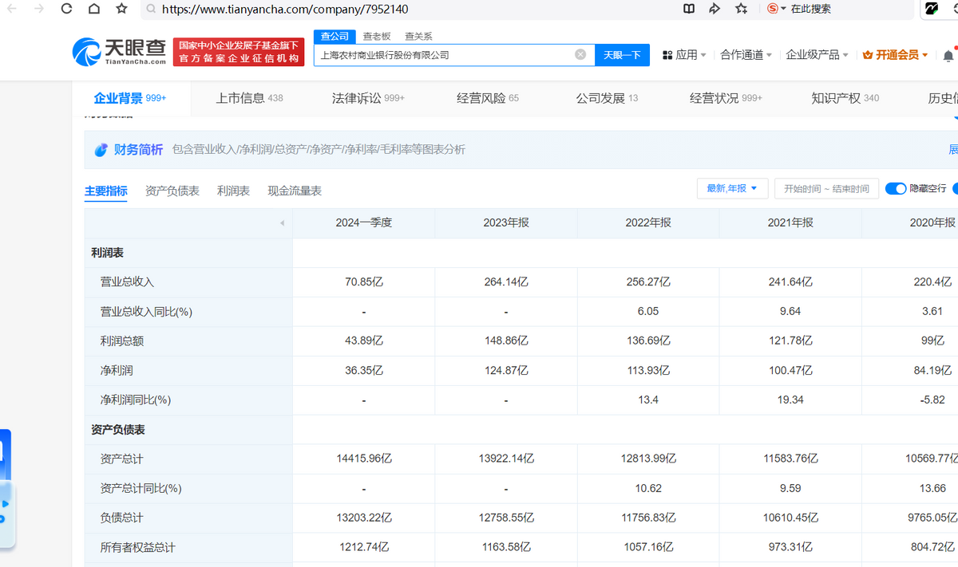This screenshot has width=958, height=567.
Task: Click the 2023年报 column header
Action: (506, 223)
